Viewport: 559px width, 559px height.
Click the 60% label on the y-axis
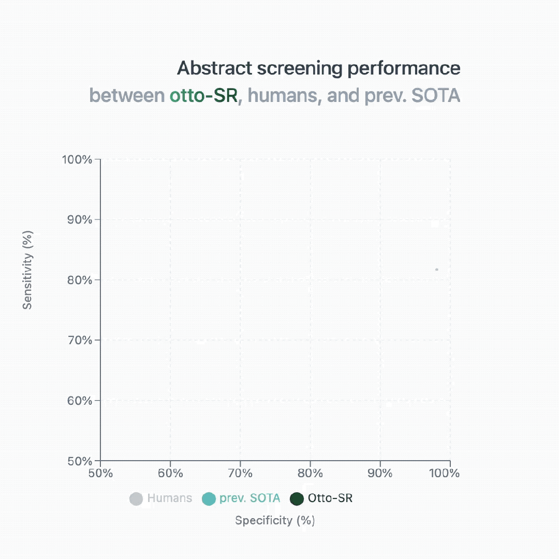point(80,401)
